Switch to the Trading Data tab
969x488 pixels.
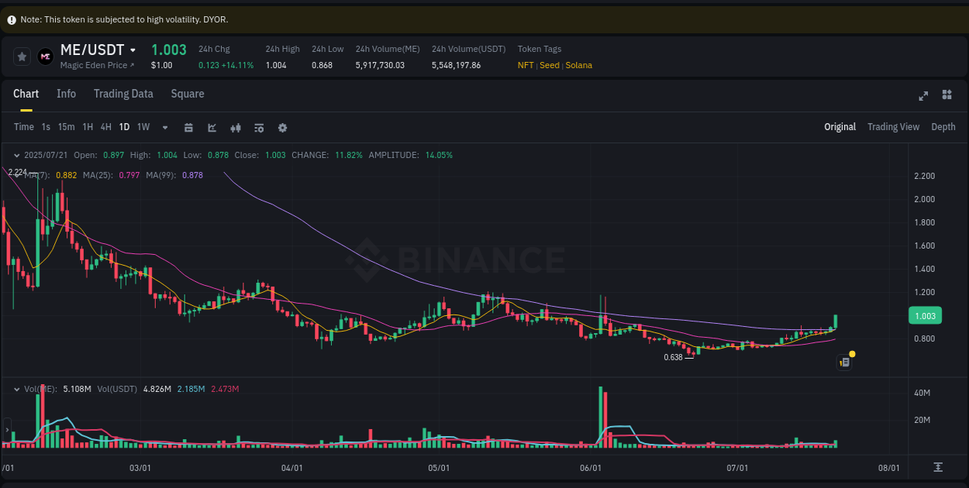coord(123,94)
